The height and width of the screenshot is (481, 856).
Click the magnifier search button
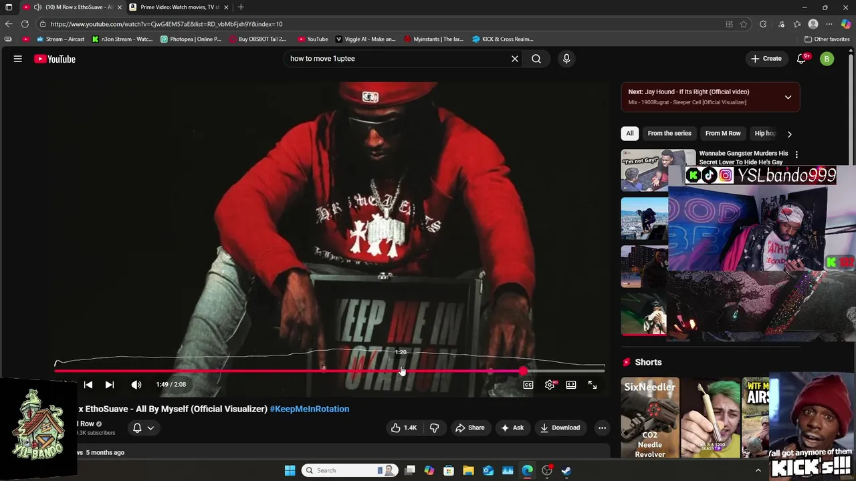536,59
